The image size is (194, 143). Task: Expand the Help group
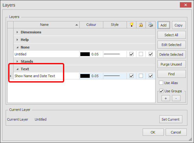pos(17,40)
